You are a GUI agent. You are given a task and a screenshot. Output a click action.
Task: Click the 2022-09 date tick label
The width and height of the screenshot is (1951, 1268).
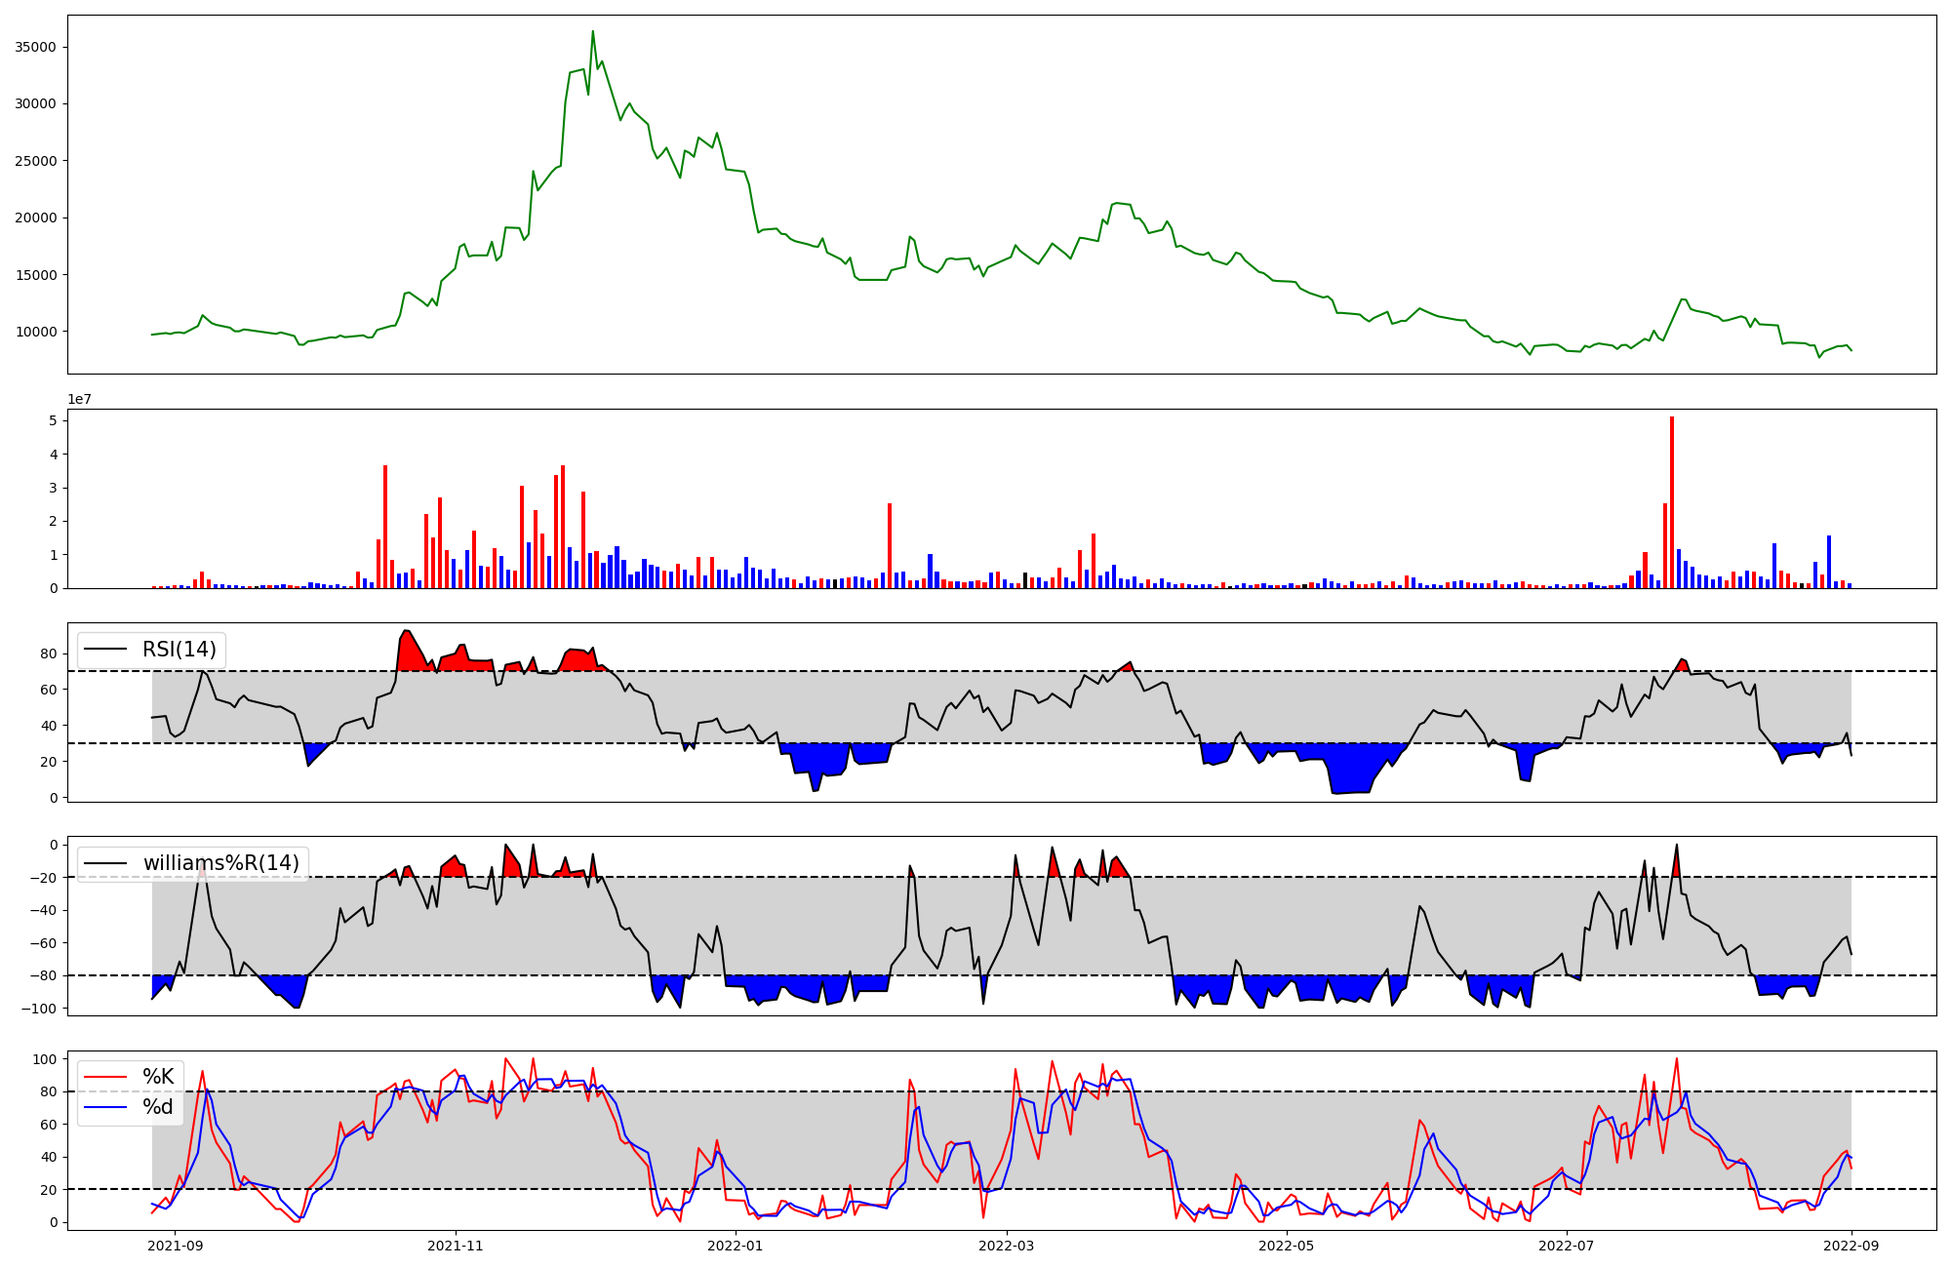pyautogui.click(x=1851, y=1246)
